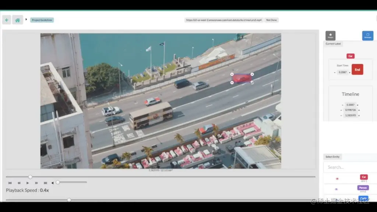Decrease the Start Time with minus
Image resolution: width=377 pixels, height=212 pixels.
coord(335,73)
